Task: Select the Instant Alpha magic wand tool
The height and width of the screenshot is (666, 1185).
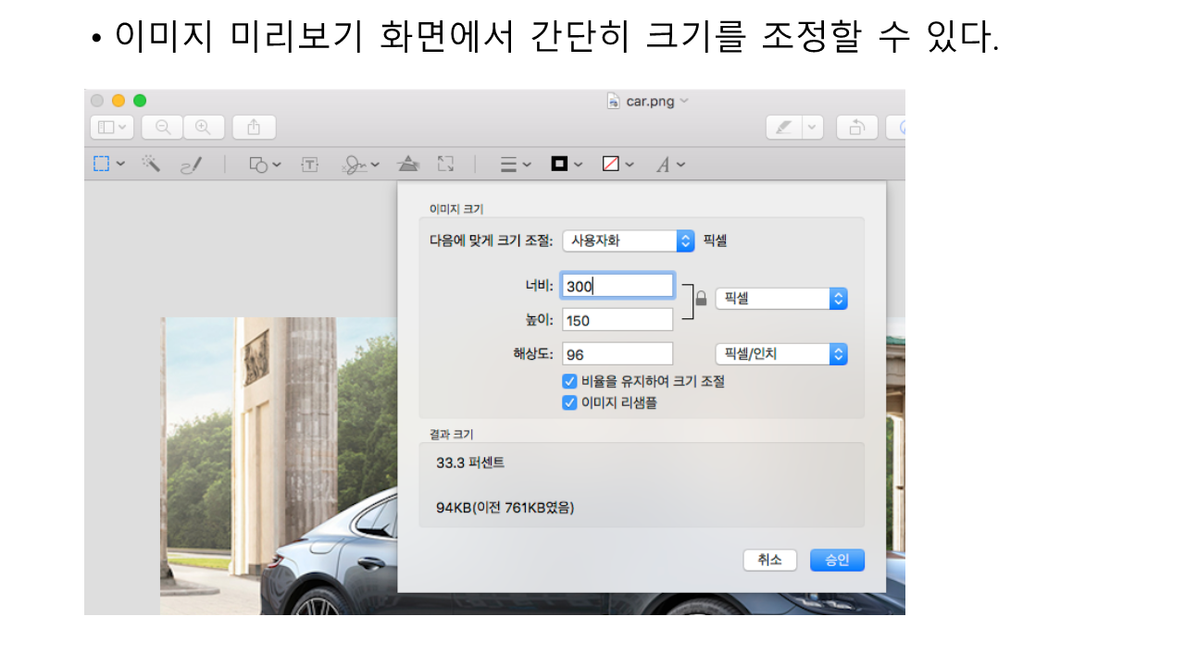Action: tap(150, 164)
